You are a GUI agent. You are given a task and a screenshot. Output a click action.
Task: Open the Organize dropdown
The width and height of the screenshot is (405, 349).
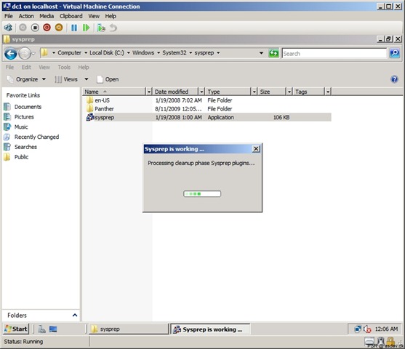[x=27, y=79]
